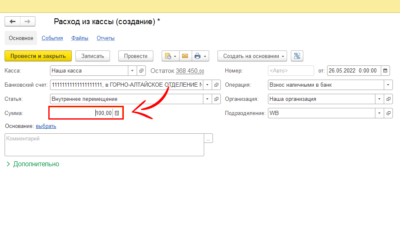The width and height of the screenshot is (400, 225).
Task: Click the выбрать link next to Основание
Action: (46, 126)
